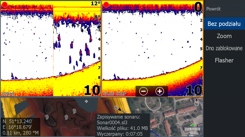Click the 105kHz frequency label
Screen dimensions: 245x137
8,94
